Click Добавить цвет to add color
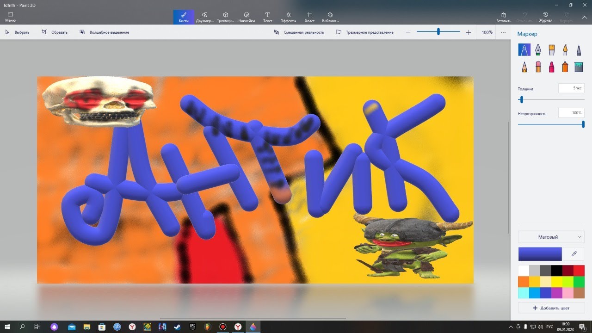The image size is (592, 333). (x=551, y=308)
